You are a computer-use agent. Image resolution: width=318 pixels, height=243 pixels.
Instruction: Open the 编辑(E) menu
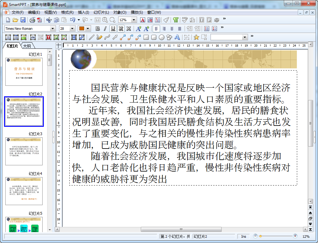click(x=34, y=12)
